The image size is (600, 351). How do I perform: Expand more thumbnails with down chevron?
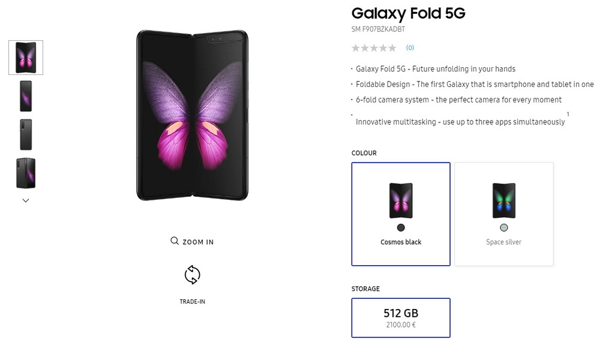(26, 200)
